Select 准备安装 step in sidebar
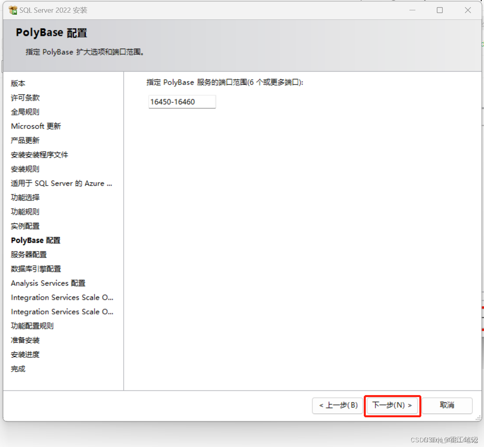This screenshot has height=447, width=484. pyautogui.click(x=25, y=340)
